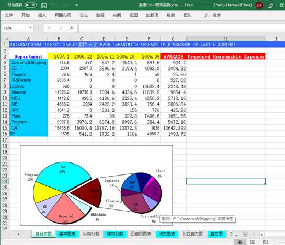The width and height of the screenshot is (285, 245).
Task: Switch to 横向分割 sheet tab
Action: pyautogui.click(x=115, y=234)
